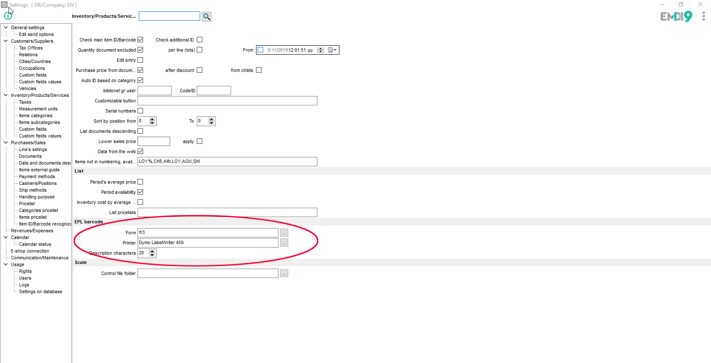711x363 pixels.
Task: Click the EMDI9 logo
Action: [x=676, y=16]
